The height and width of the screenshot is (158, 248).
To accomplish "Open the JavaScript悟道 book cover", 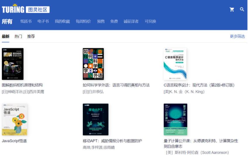I will (15, 119).
